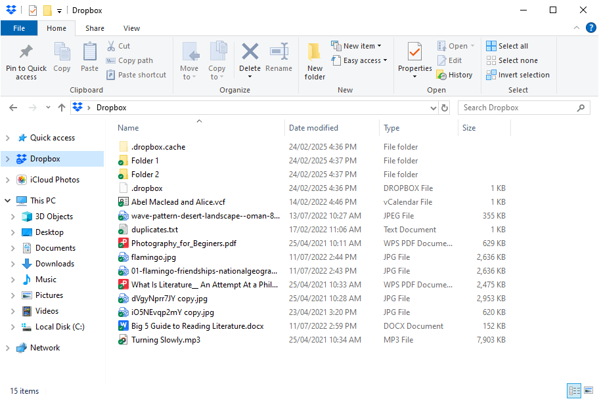Expand iCloud Photos tree node
599x399 pixels.
8,180
